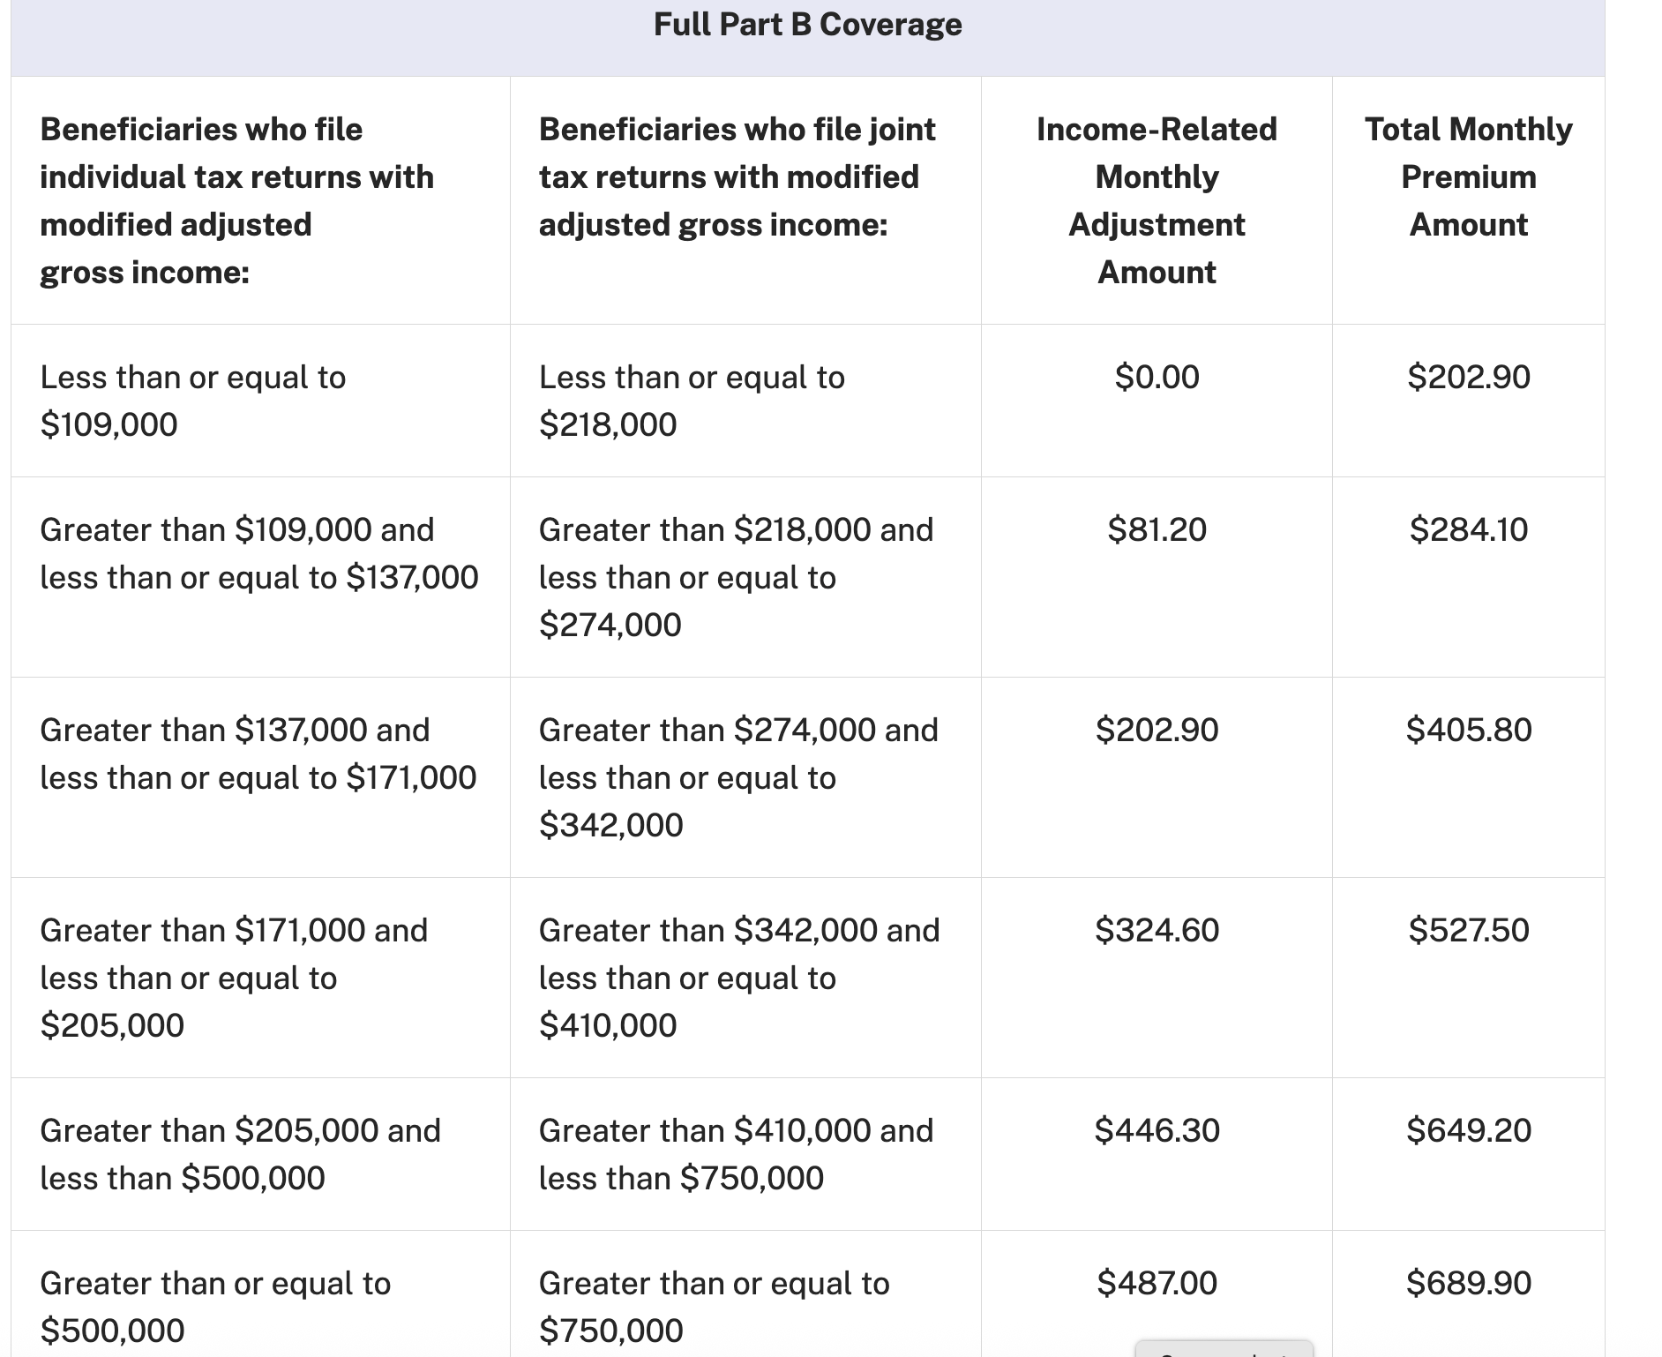Select the individual $171,000 to $205,000 income cell
1662x1357 pixels.
[x=234, y=978]
